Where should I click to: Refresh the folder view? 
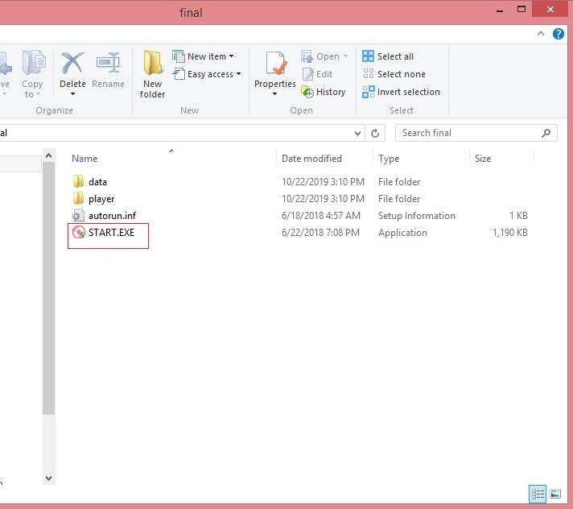tap(375, 134)
